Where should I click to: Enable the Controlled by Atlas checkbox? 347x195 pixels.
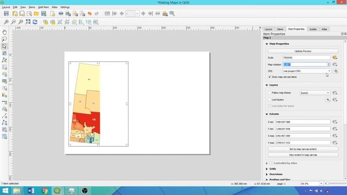point(271,163)
